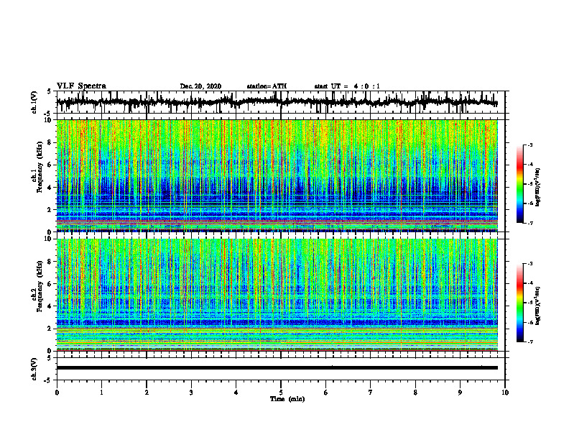Click time axis tick label "9"
This screenshot has width=569, height=440.
point(460,393)
